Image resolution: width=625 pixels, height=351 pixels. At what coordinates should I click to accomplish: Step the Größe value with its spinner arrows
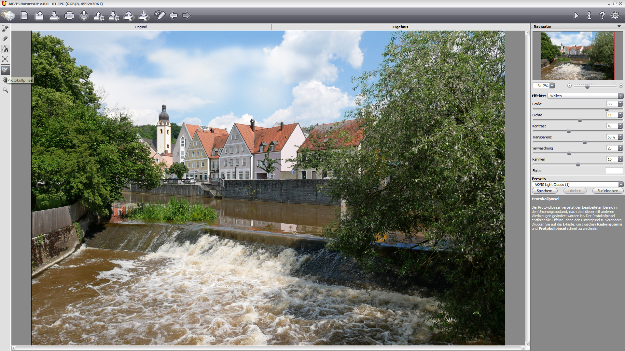620,104
